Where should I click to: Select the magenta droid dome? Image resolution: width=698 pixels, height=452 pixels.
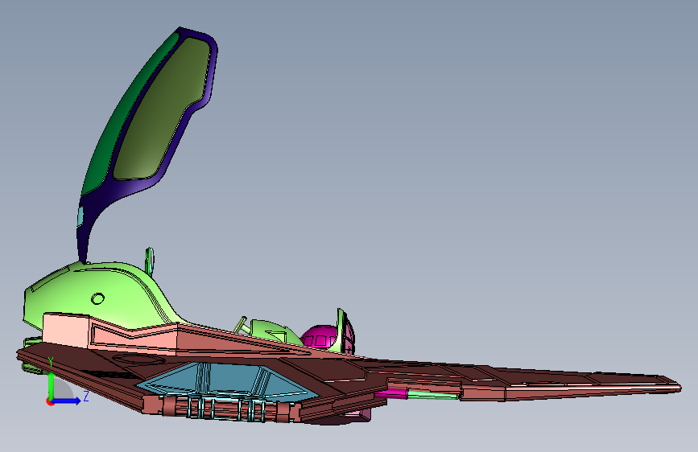pos(319,337)
